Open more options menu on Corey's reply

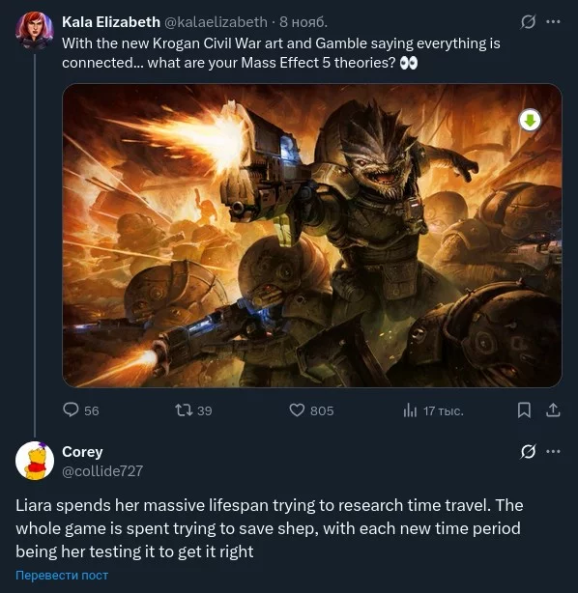pos(554,451)
